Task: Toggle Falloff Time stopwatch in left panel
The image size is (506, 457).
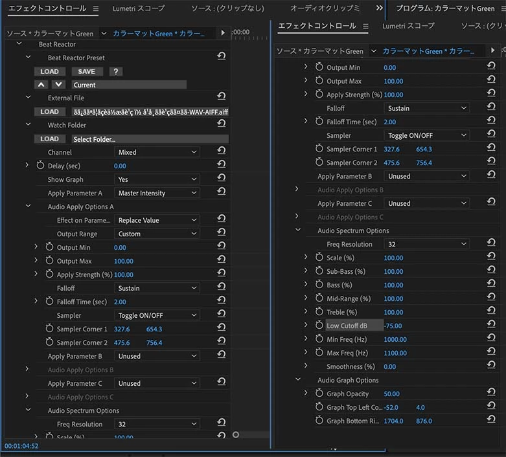Action: point(49,301)
